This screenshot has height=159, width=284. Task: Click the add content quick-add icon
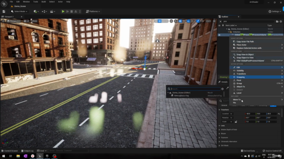[36, 11]
